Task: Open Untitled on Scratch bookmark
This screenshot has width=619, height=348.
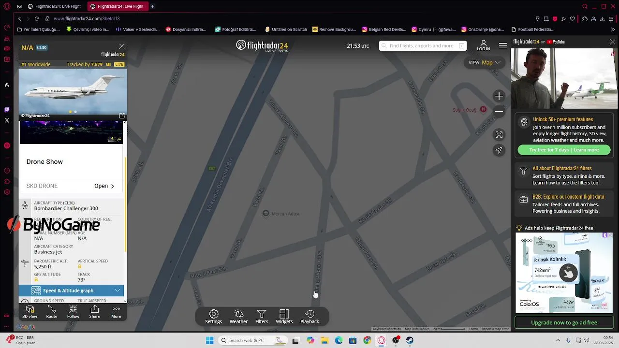Action: tap(286, 29)
